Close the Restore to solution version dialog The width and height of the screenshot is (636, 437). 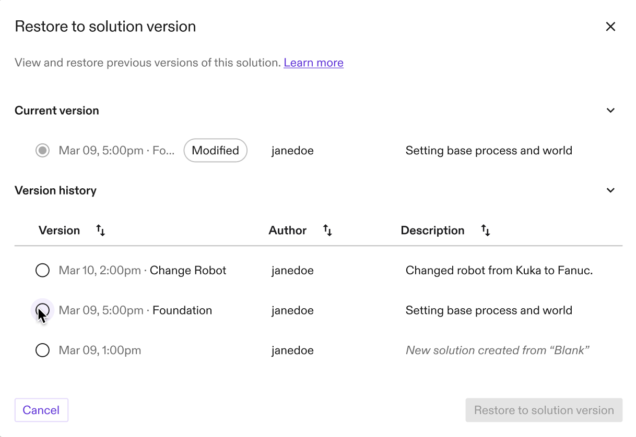(610, 26)
